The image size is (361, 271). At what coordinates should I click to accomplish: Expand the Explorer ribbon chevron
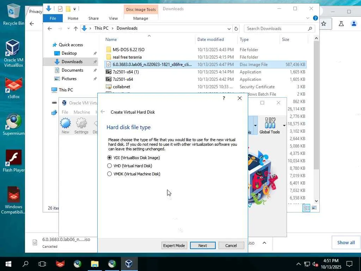pos(308,18)
